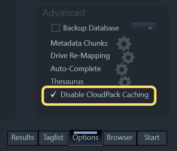The height and width of the screenshot is (151, 177).
Task: Expand the Backup Database interval dropdown
Action: click(144, 28)
